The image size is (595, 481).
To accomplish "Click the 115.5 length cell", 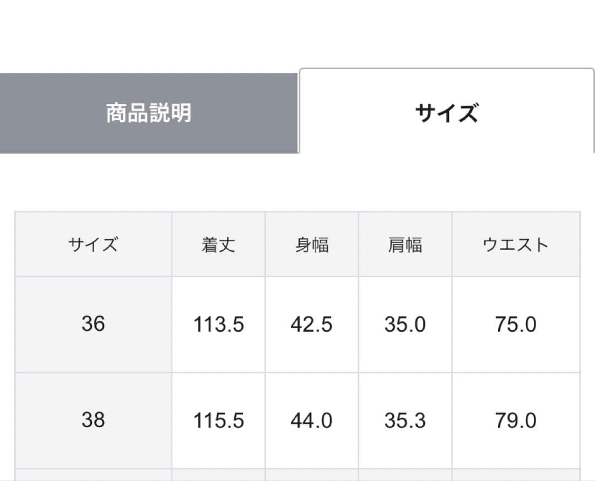I will pos(218,421).
